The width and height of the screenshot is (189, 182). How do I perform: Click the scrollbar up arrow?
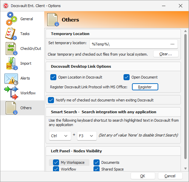pos(186,31)
